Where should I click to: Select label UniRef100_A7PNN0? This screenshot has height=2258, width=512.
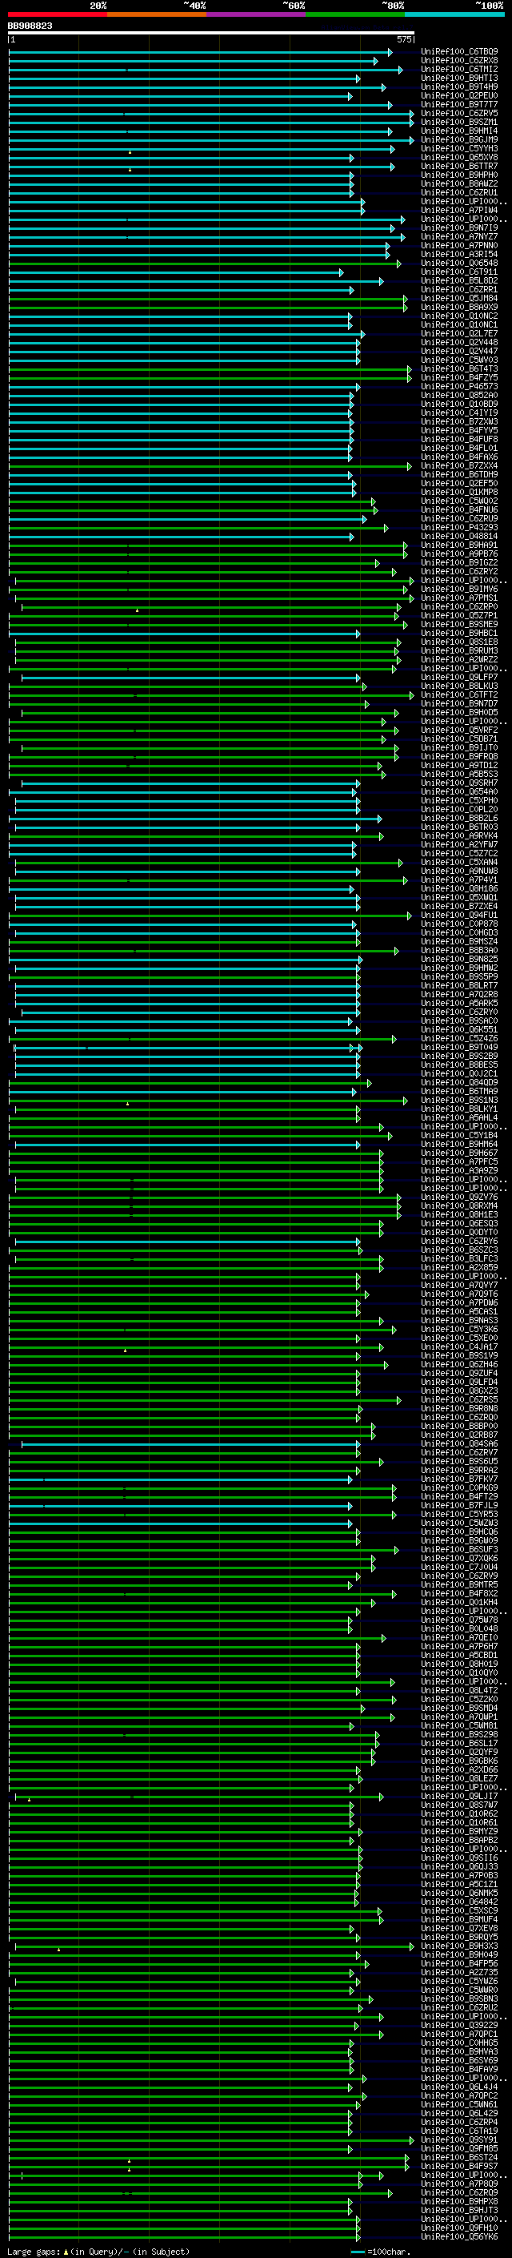tap(459, 245)
